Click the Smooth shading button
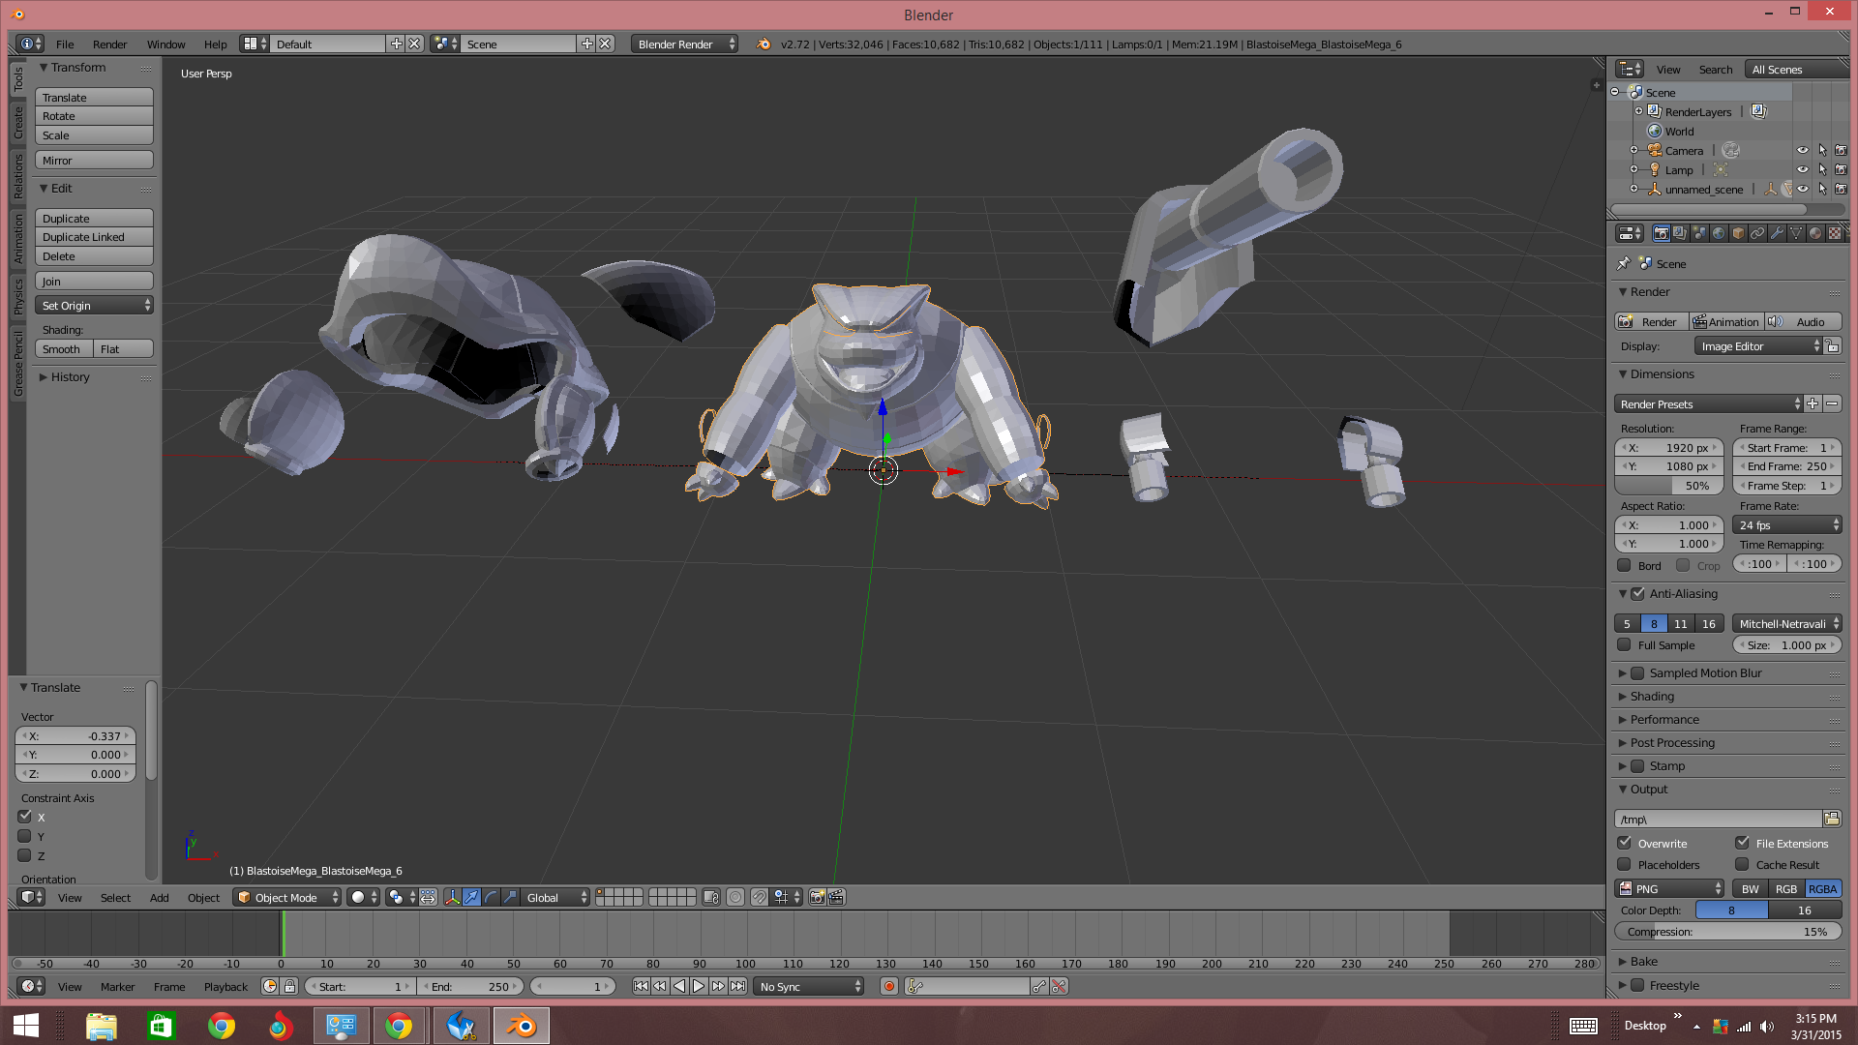 64,348
